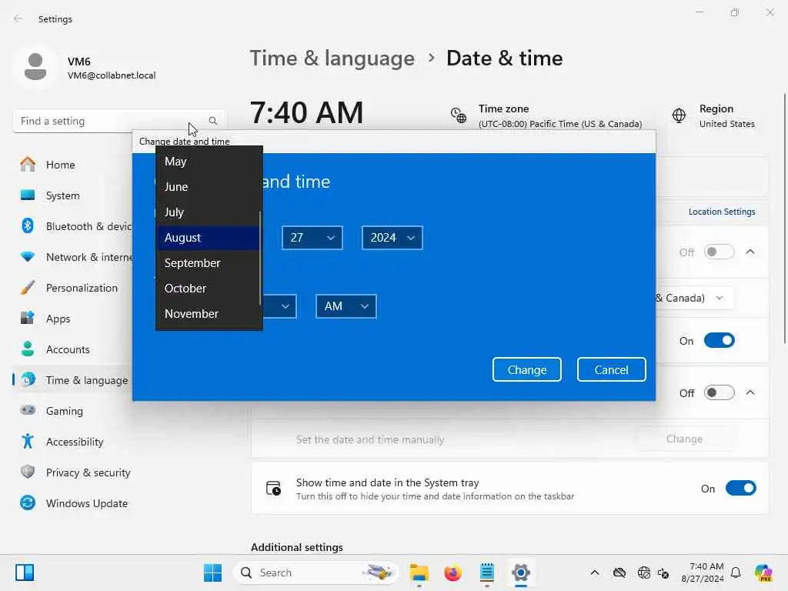Click the Windows Update refresh icon
788x591 pixels.
[28, 503]
